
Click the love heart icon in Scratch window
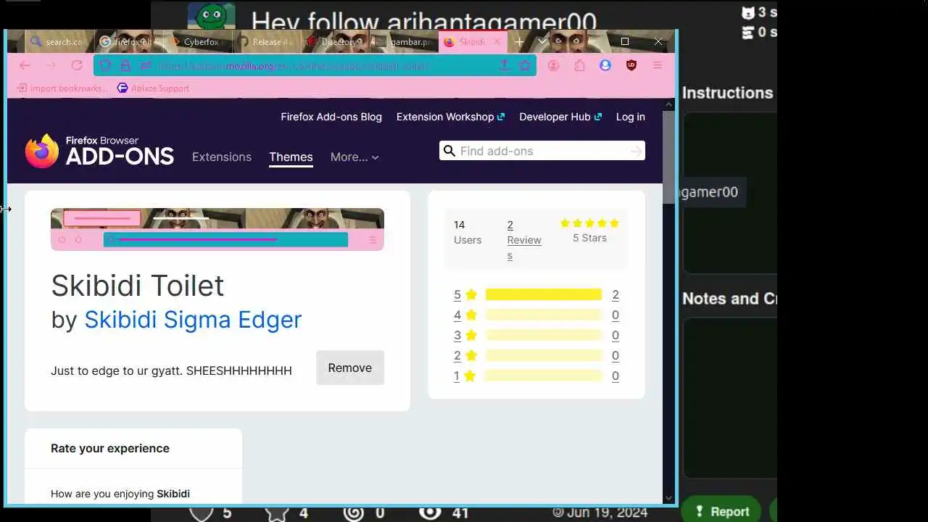point(202,513)
